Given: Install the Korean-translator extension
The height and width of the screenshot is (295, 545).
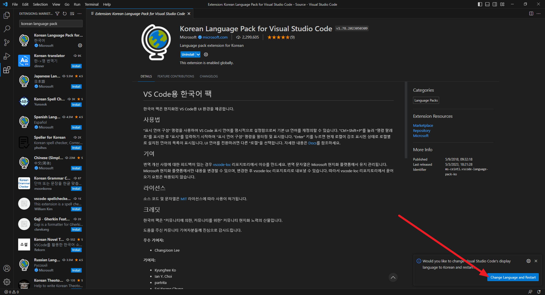Looking at the screenshot, I should pos(76,66).
